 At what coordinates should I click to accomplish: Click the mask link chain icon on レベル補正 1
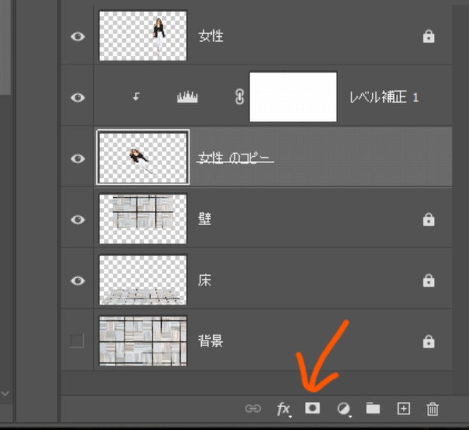point(239,97)
